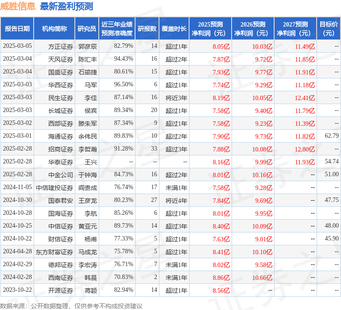
Task: Click 财信证券 institution name
Action: tap(61, 239)
